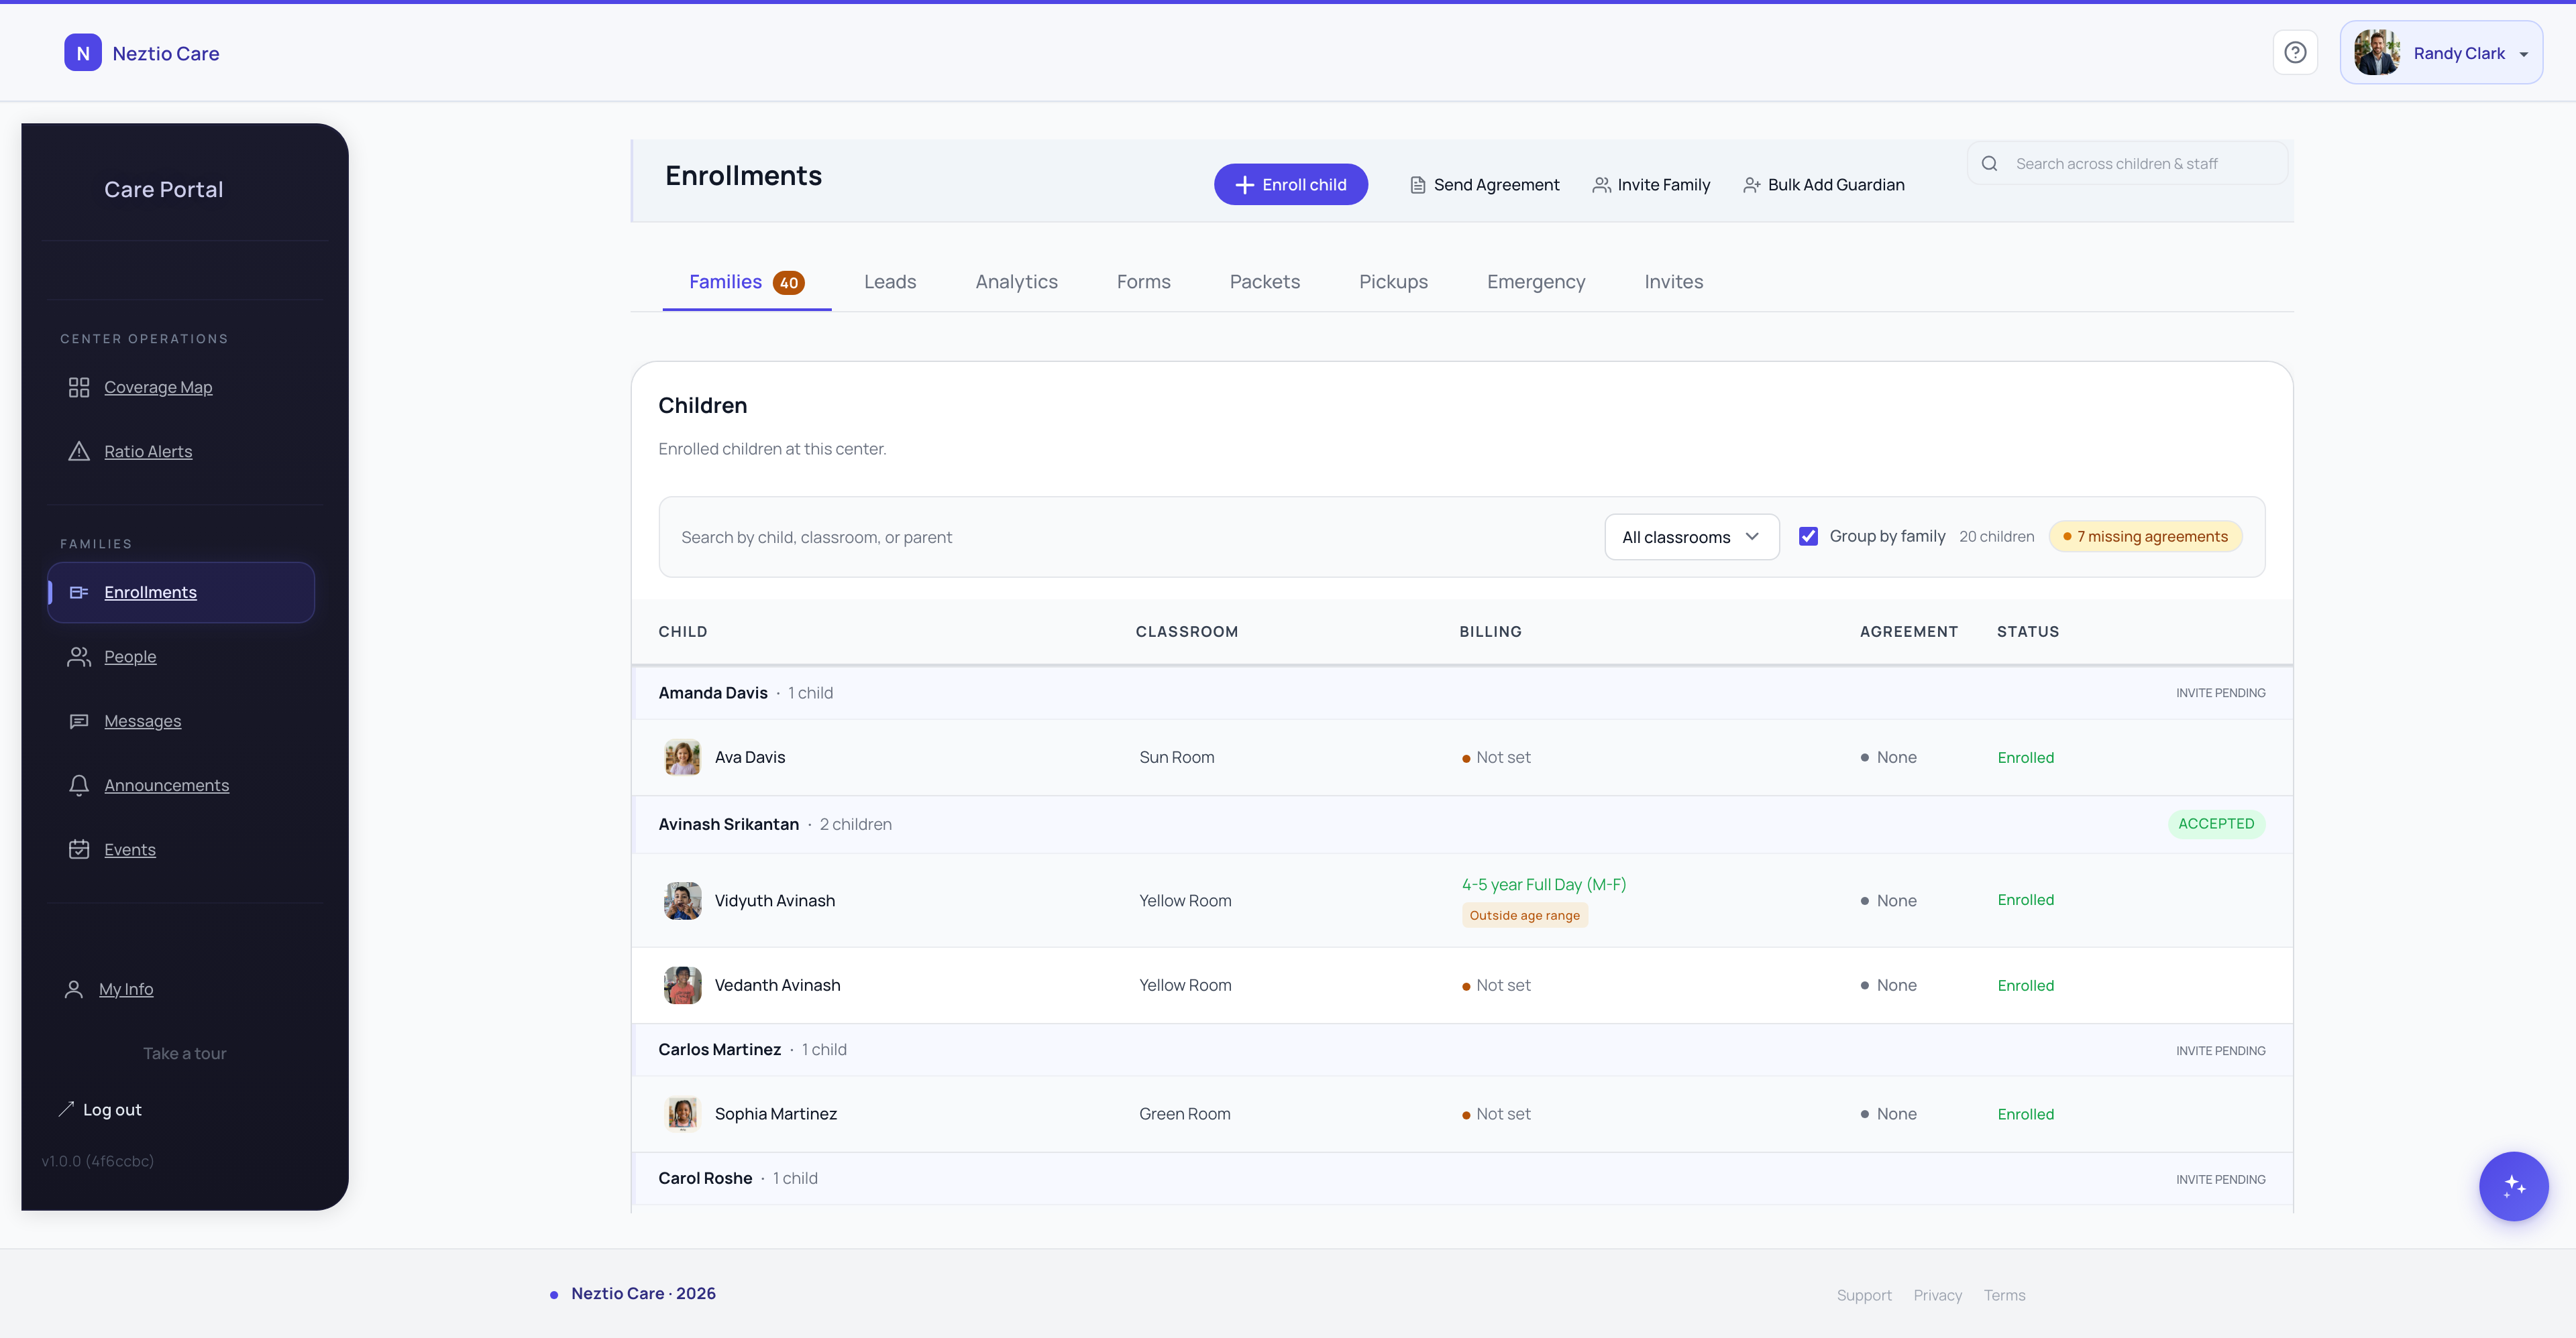Uncheck the Group by family checkbox
2576x1338 pixels.
tap(1810, 536)
